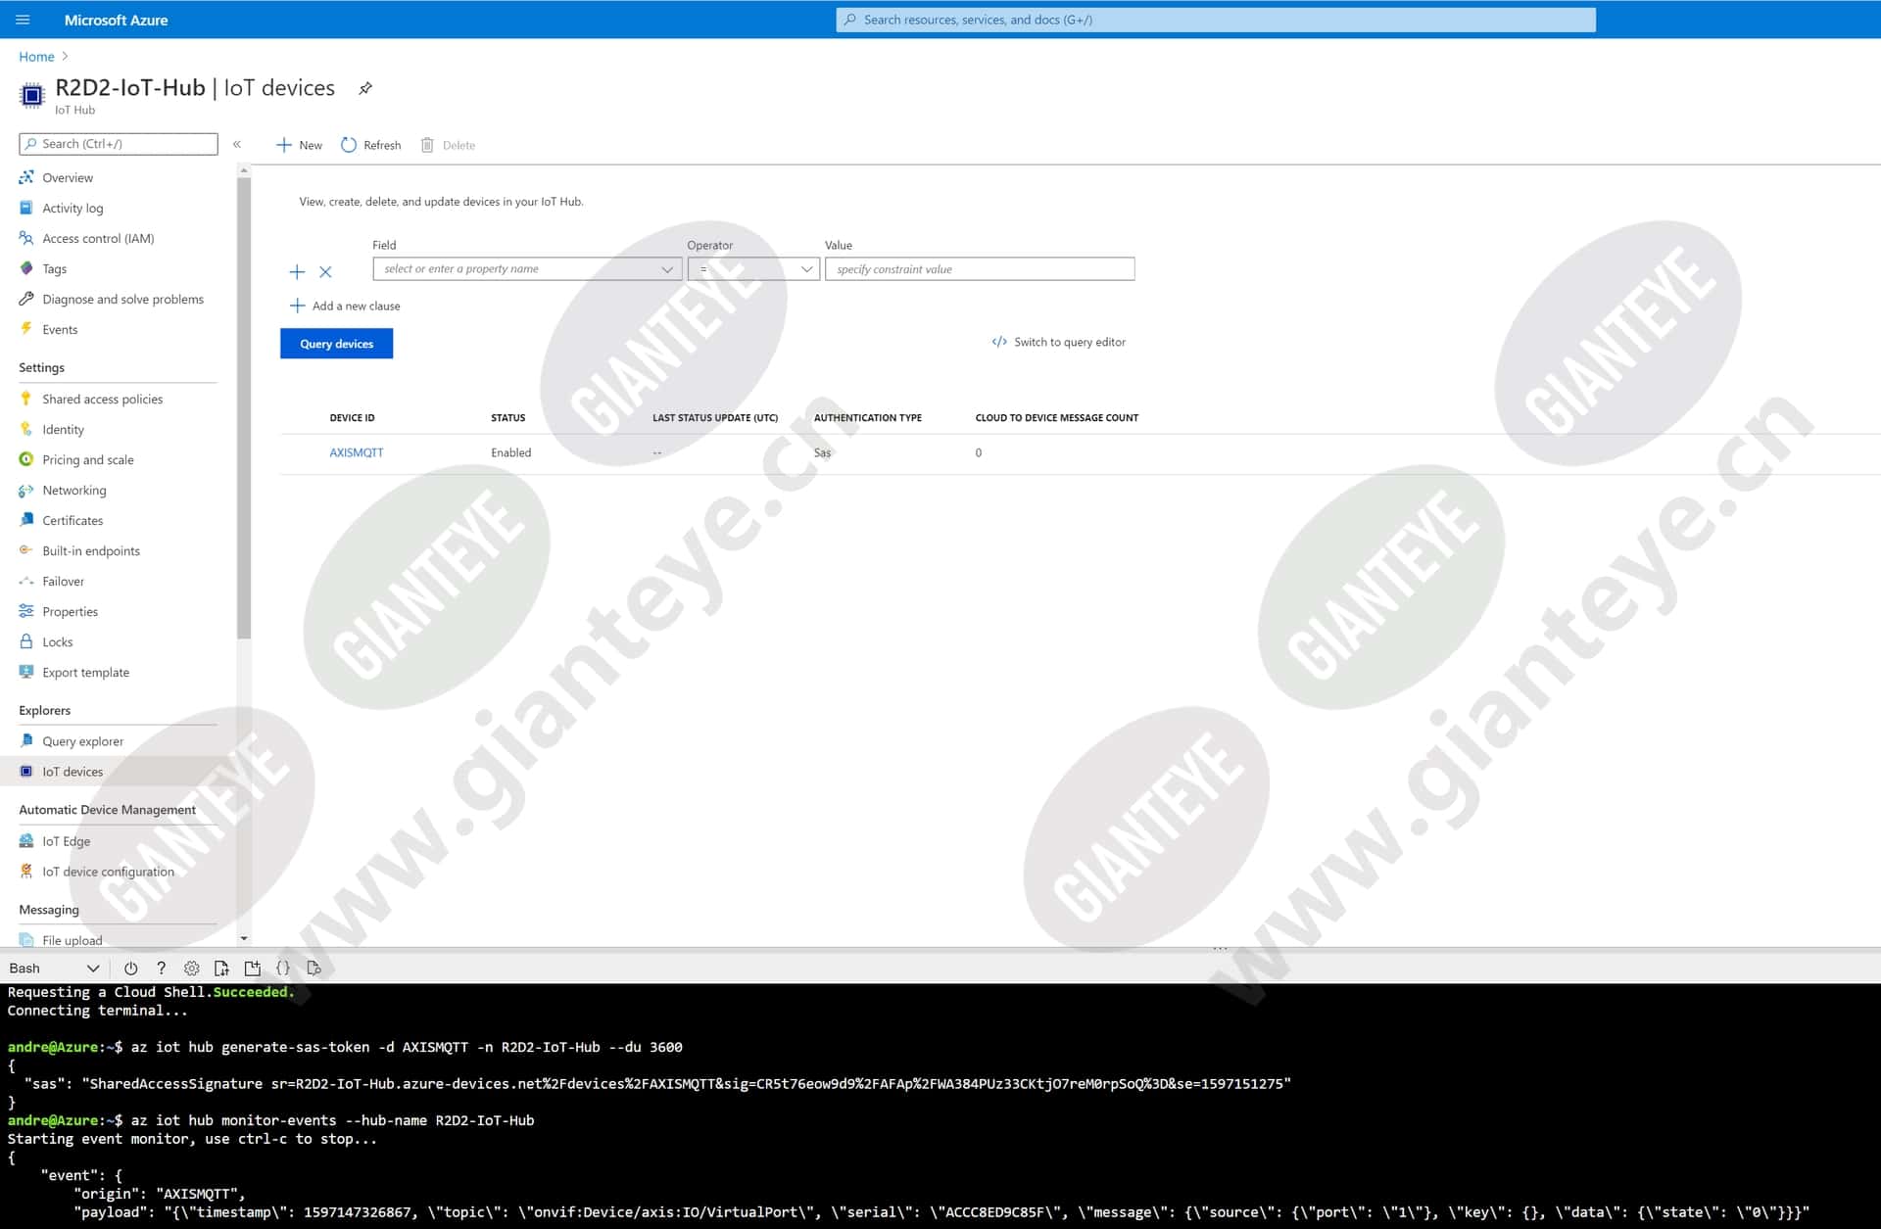Click the sidebar Search field
Screen dimensions: 1881x1229
click(119, 144)
